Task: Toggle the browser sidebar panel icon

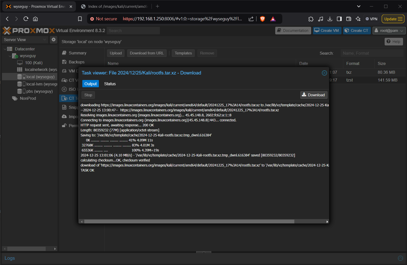Action: pyautogui.click(x=339, y=19)
